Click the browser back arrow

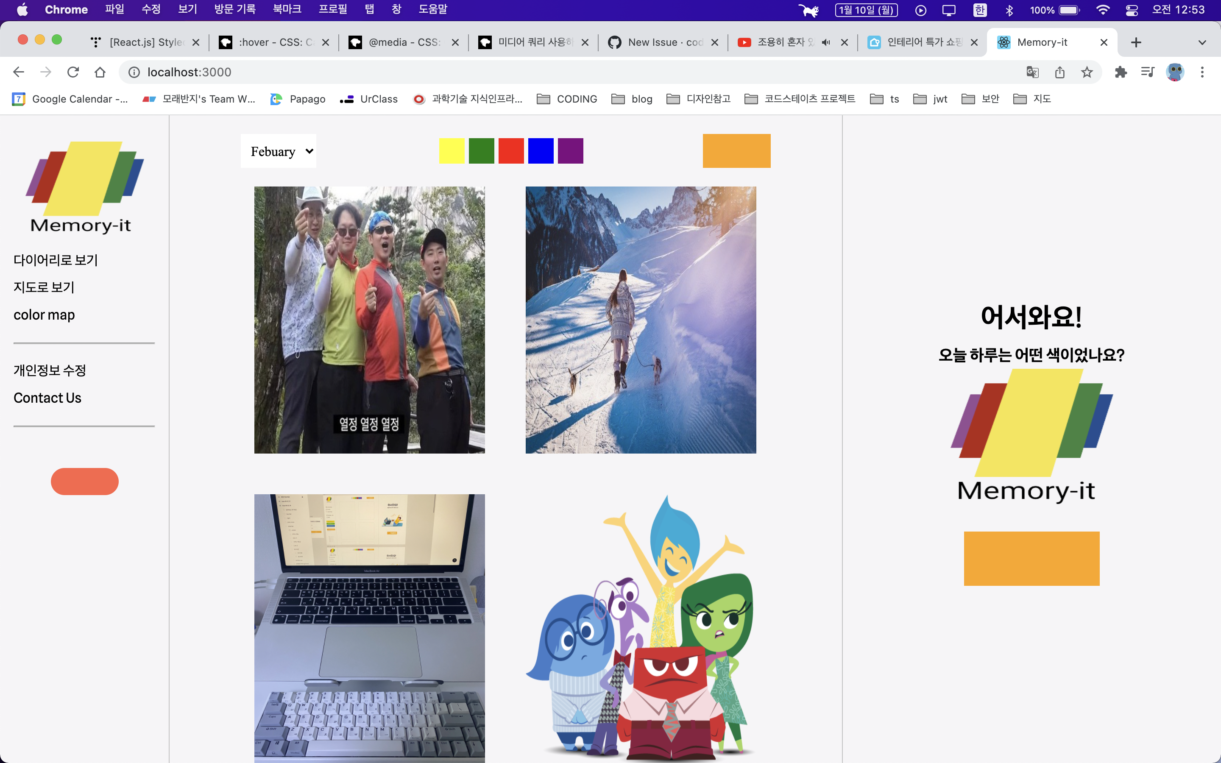coord(19,72)
